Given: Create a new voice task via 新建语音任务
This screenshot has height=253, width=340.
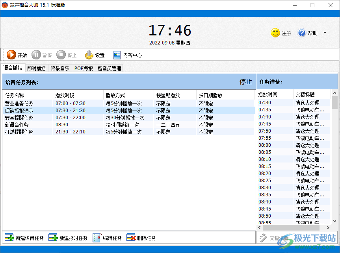Looking at the screenshot, I should point(24,237).
